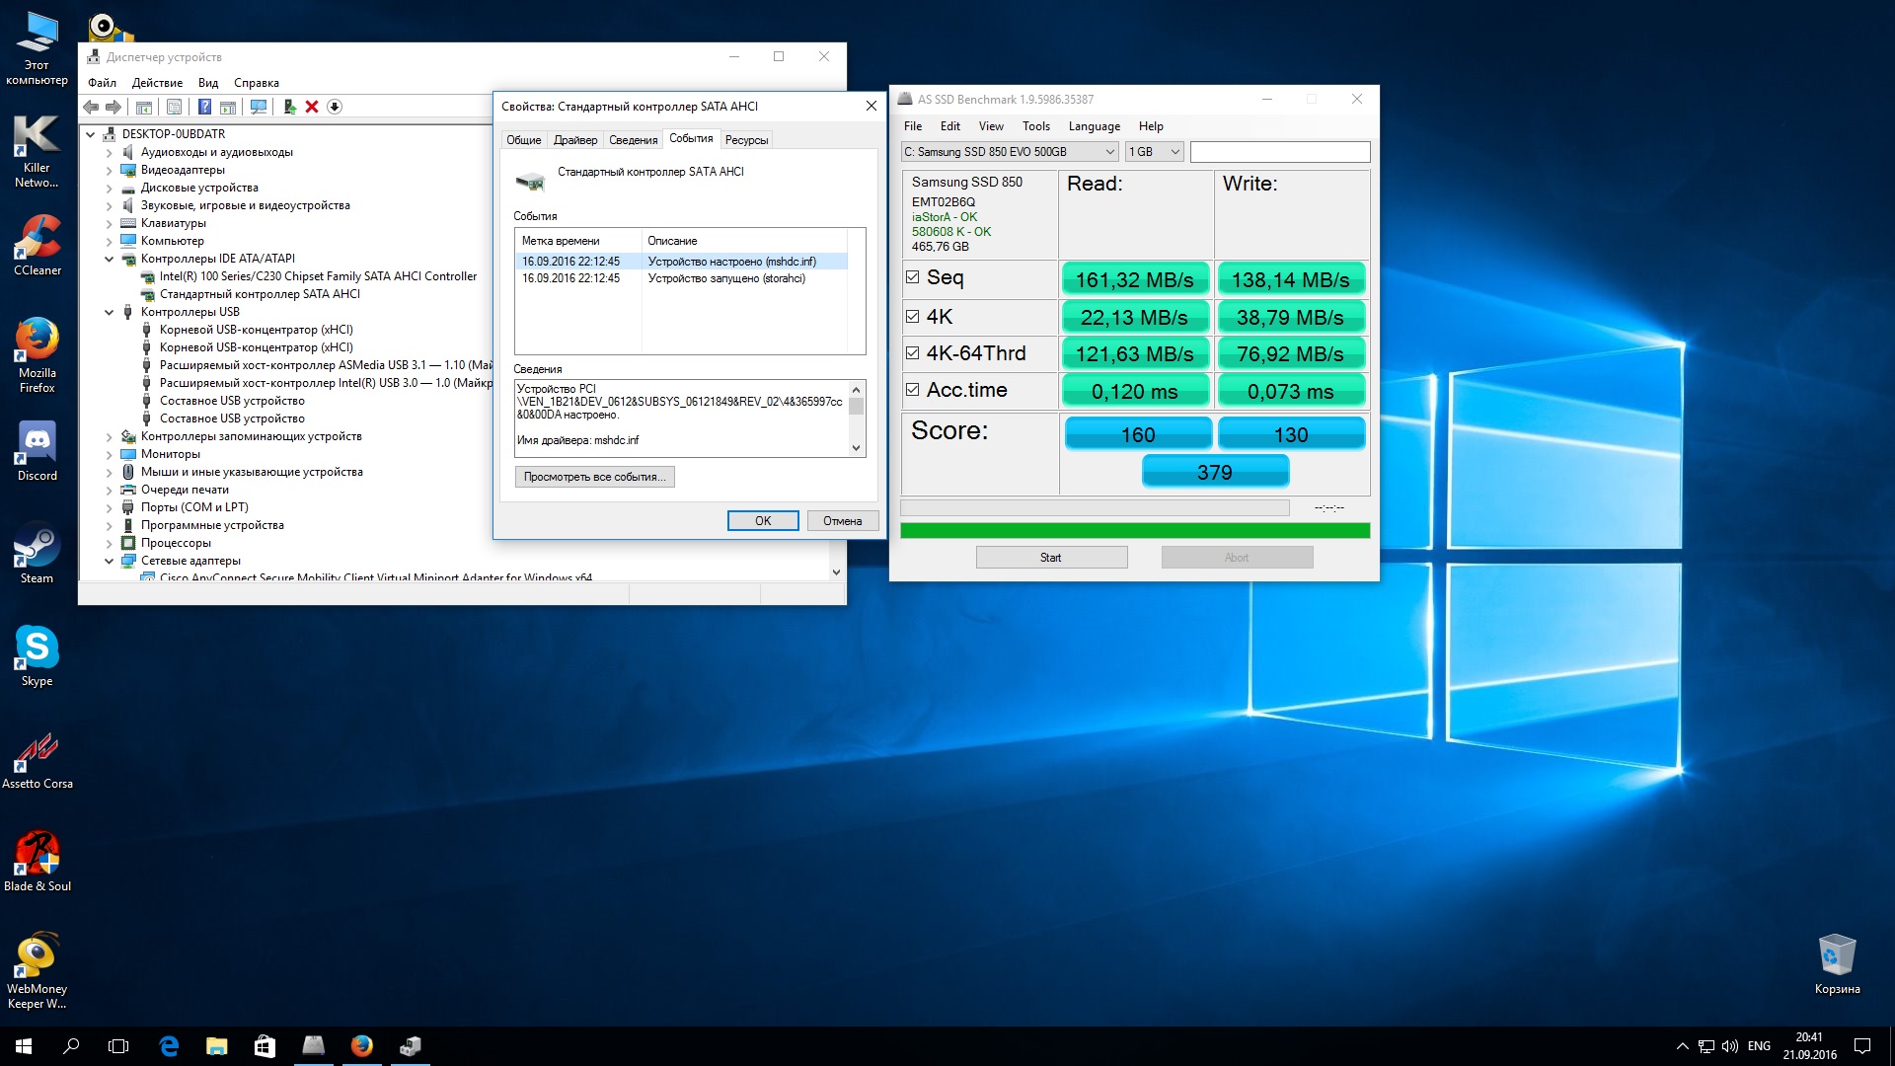Click the blue help question mark icon
This screenshot has width=1895, height=1066.
point(204,107)
